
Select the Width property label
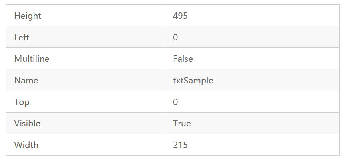pyautogui.click(x=26, y=145)
